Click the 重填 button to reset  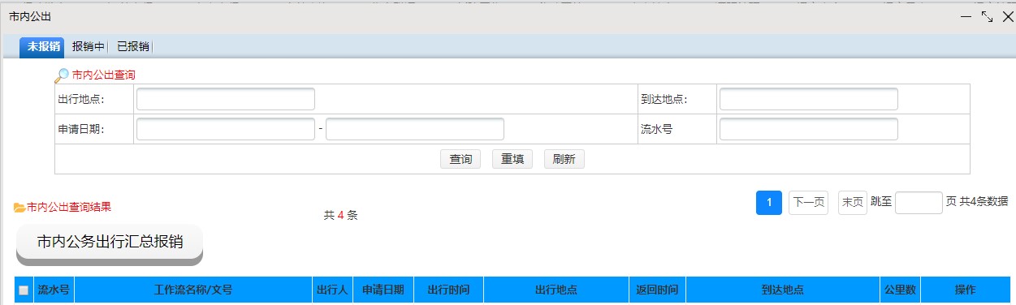pos(512,159)
